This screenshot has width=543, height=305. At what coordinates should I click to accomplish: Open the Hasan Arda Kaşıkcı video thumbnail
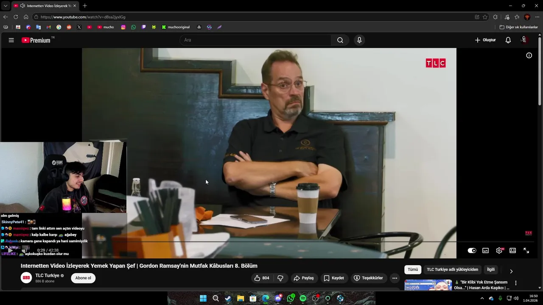pos(428,285)
